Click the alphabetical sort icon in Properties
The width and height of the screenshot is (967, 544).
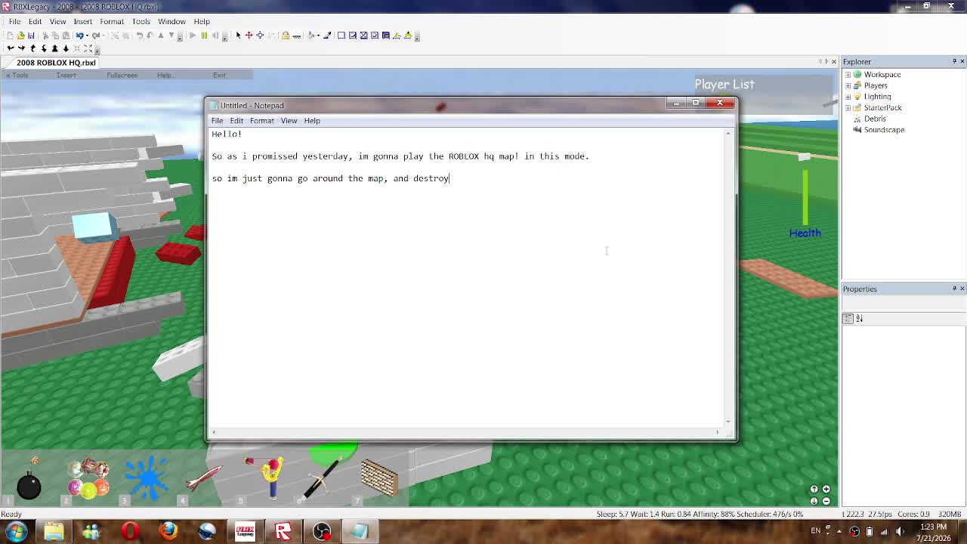pos(859,319)
